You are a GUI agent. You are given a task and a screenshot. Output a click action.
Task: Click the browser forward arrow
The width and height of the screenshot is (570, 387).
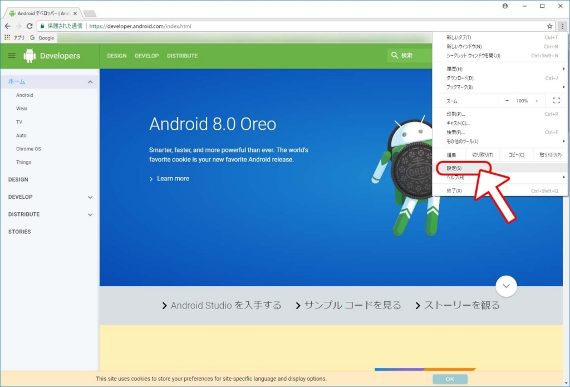coord(18,26)
